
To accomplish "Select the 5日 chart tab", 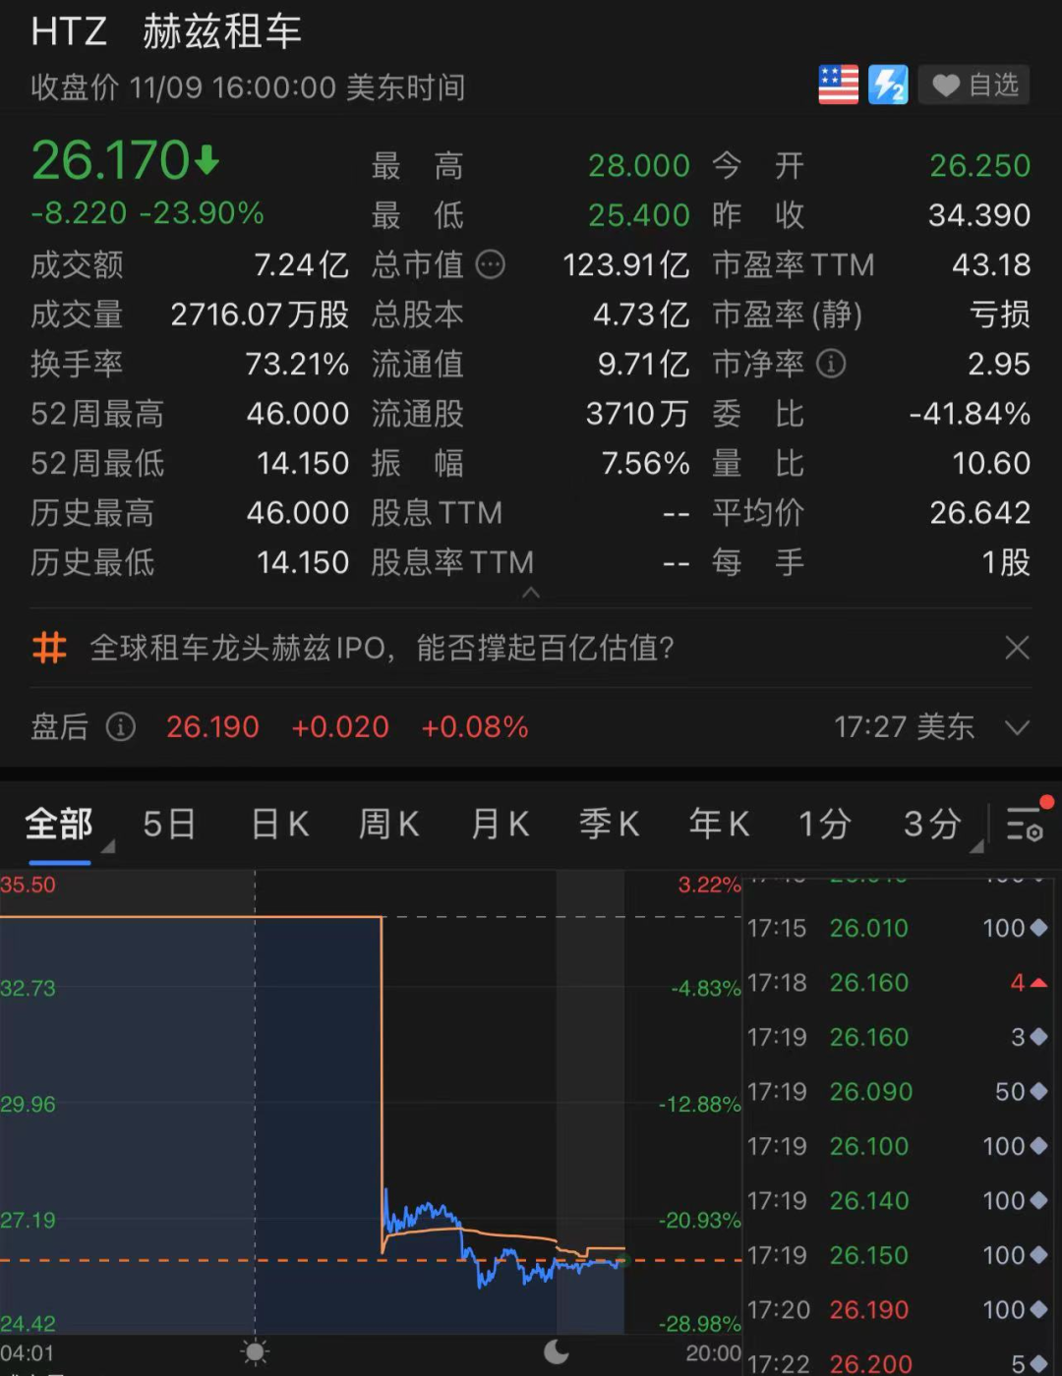I will pyautogui.click(x=169, y=824).
